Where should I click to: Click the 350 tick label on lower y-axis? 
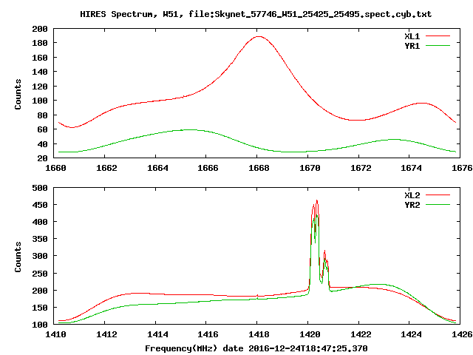(x=40, y=239)
